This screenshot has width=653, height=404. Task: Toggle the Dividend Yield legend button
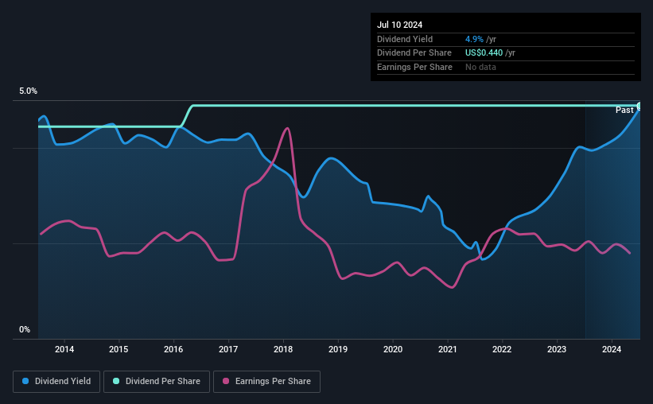point(56,382)
